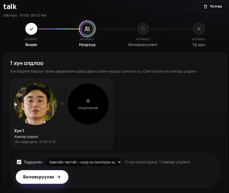The image size is (229, 193).
Task: Open the Хамгийн төстэй dropdown
Action: click(83, 162)
